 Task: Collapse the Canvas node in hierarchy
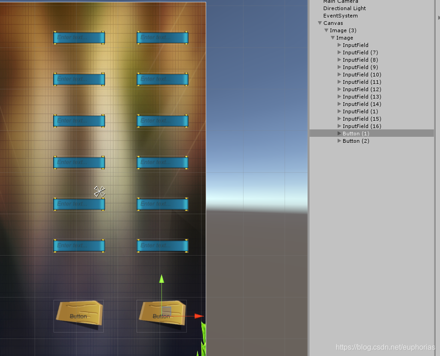(320, 23)
